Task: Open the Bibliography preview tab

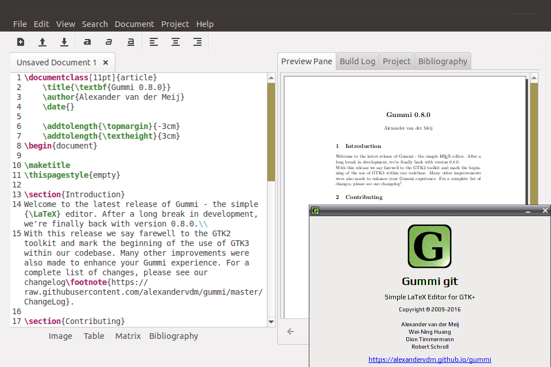Action: click(442, 60)
